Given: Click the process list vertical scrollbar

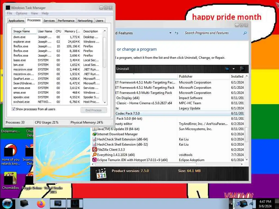Looking at the screenshot, I should click(105, 52).
